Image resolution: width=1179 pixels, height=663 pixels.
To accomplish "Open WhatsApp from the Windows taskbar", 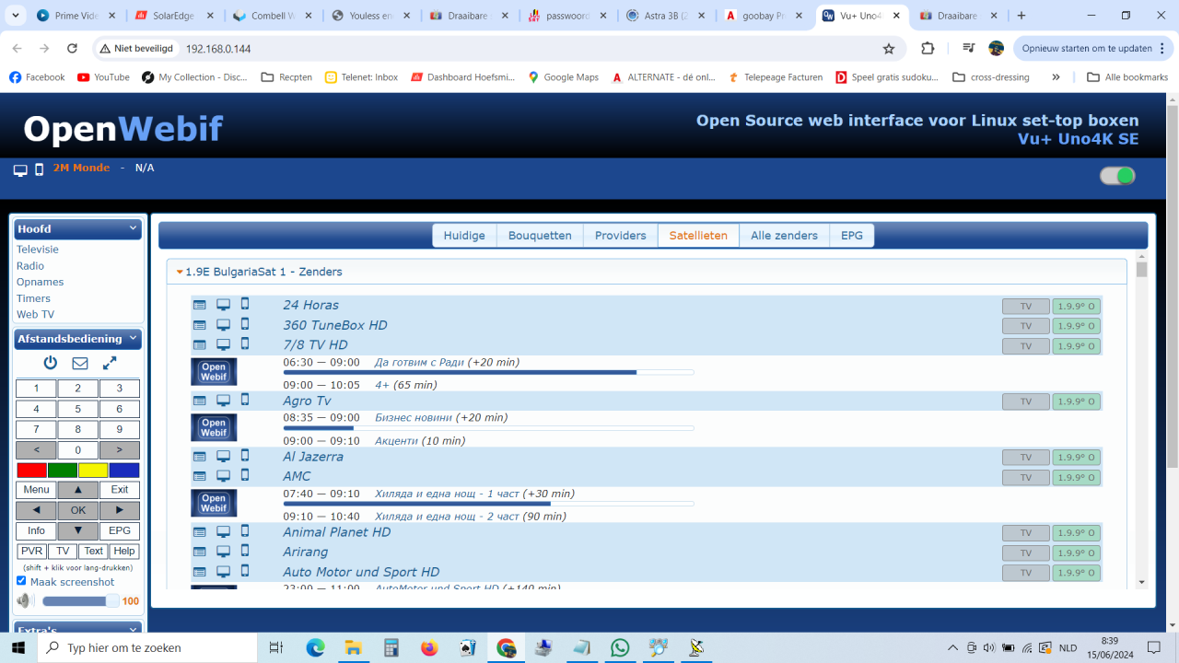I will pyautogui.click(x=620, y=647).
